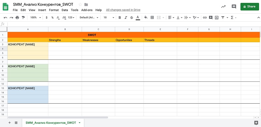Open vertical align dropdown
The image size is (261, 127).
point(179,18)
